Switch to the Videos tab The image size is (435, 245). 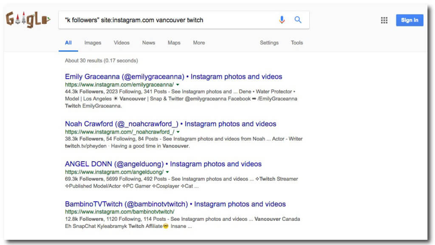point(121,43)
